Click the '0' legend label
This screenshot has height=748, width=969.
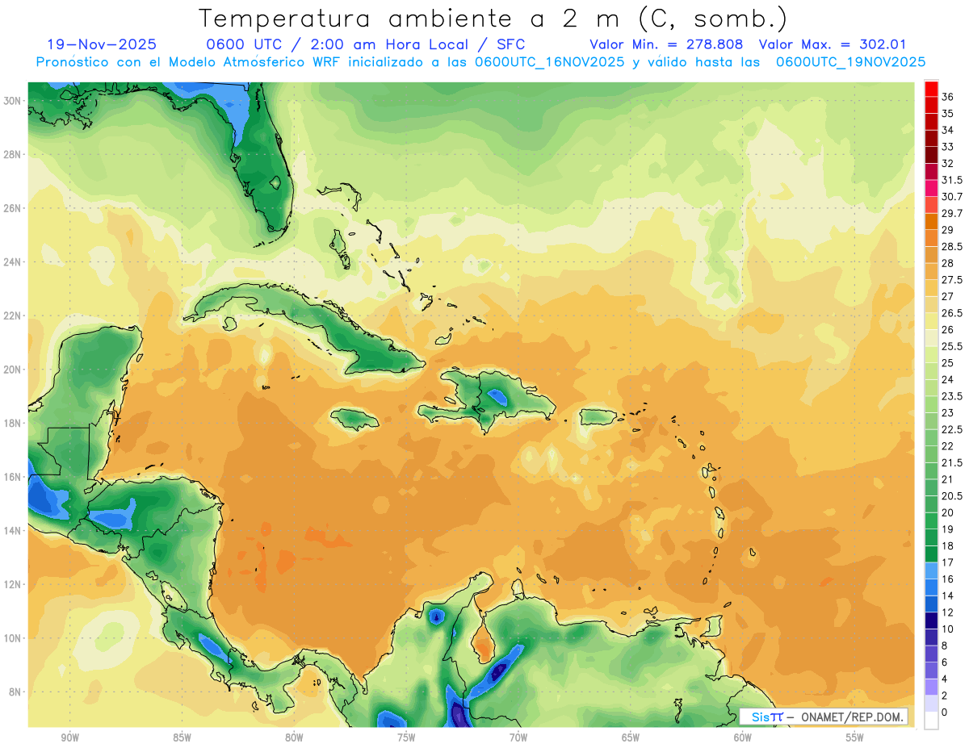945,712
